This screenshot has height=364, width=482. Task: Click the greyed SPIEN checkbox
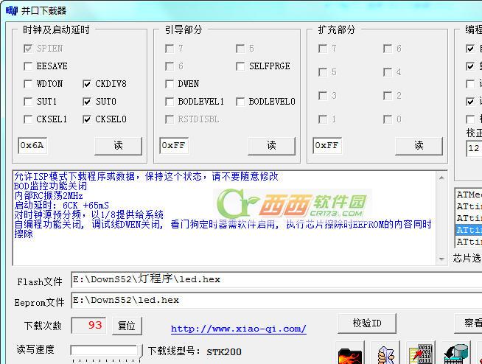28,49
